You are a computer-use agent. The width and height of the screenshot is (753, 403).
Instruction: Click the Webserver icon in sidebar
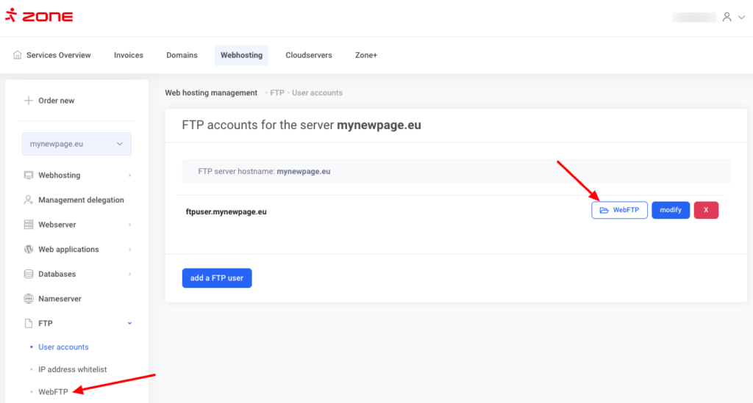29,225
